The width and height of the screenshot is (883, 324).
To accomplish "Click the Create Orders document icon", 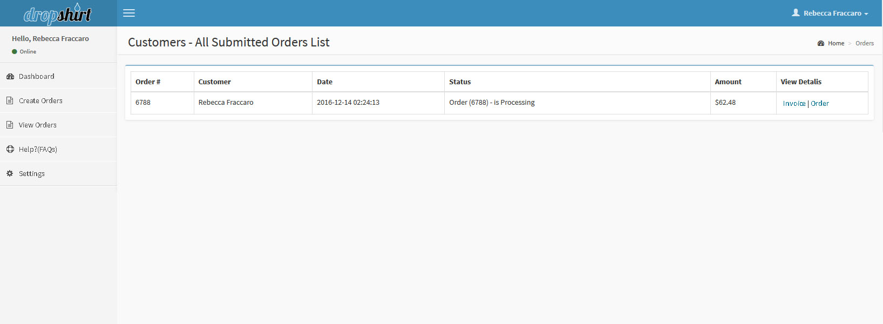I will [x=10, y=100].
